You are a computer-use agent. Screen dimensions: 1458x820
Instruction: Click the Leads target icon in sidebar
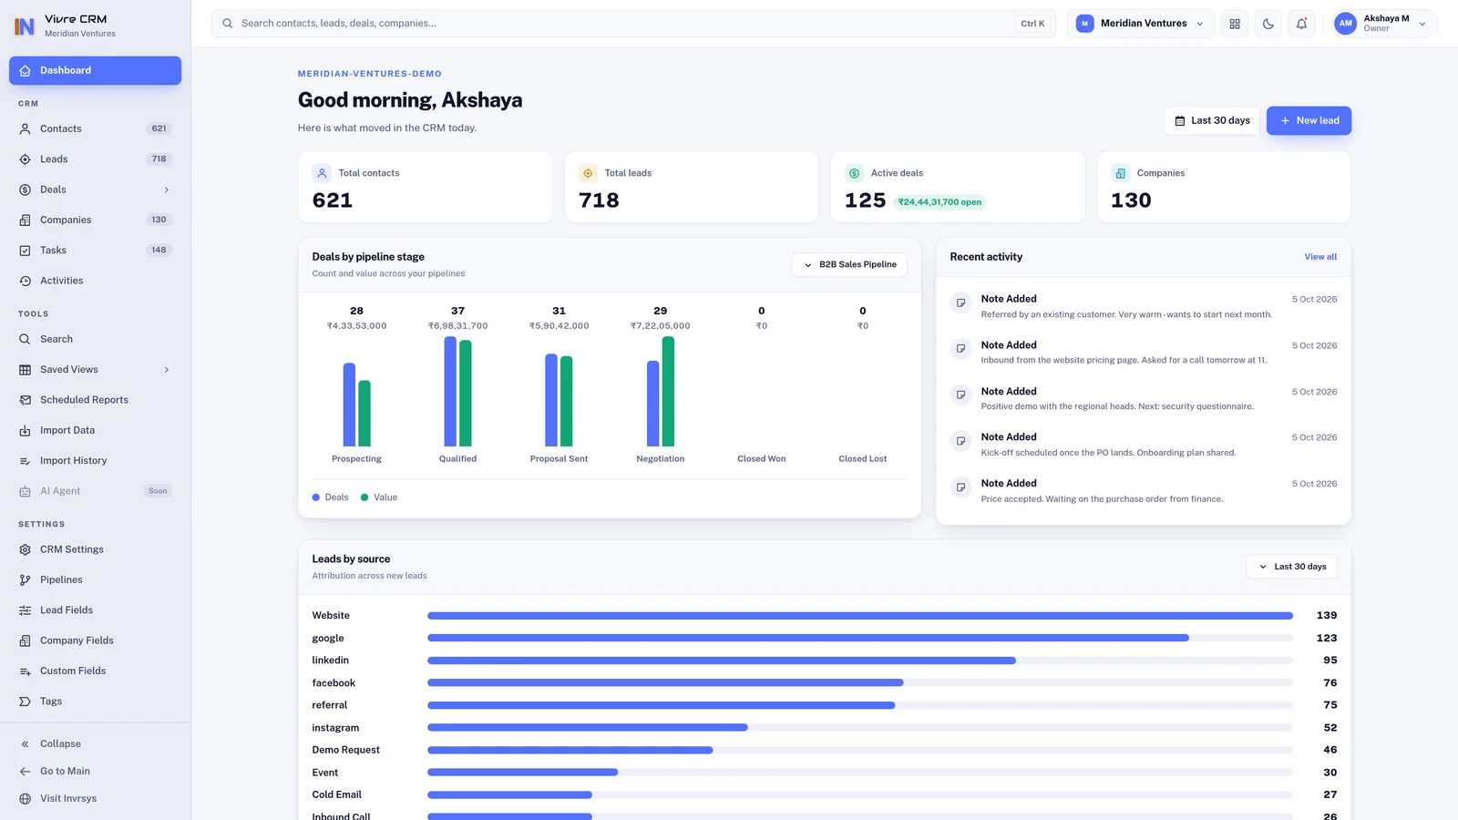[x=26, y=159]
